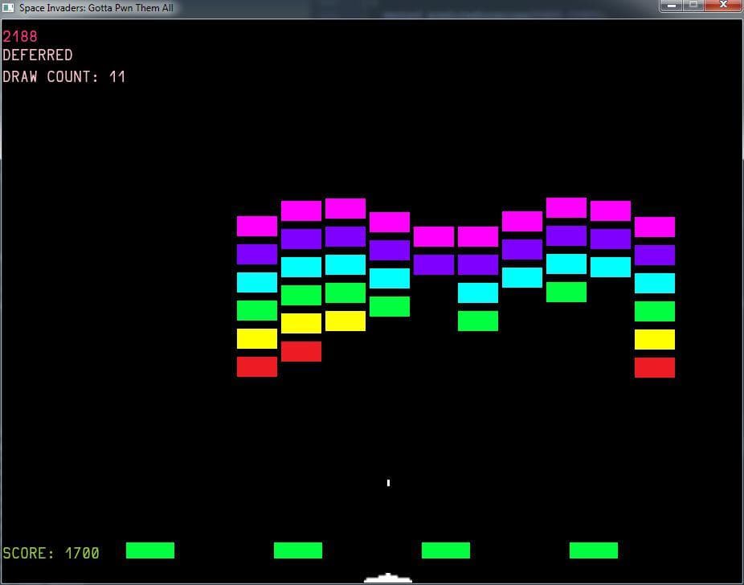
Task: Click the magenta invader in leftmost column
Action: (256, 226)
